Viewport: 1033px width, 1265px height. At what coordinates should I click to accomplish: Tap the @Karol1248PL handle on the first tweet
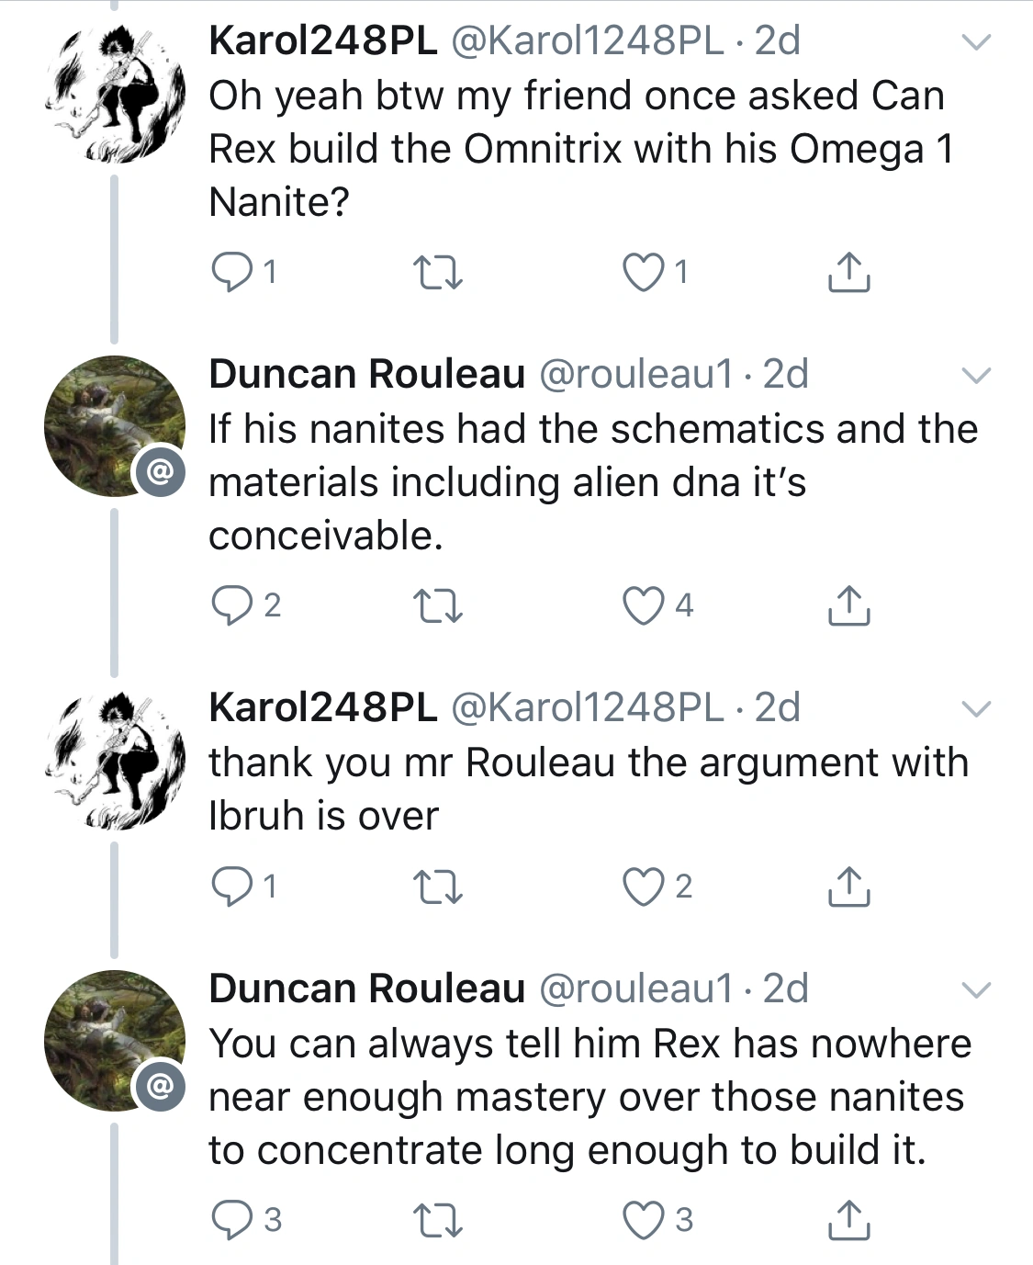tap(587, 40)
